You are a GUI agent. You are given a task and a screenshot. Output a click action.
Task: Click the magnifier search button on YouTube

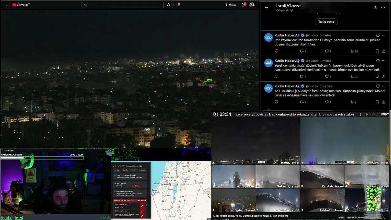168,5
